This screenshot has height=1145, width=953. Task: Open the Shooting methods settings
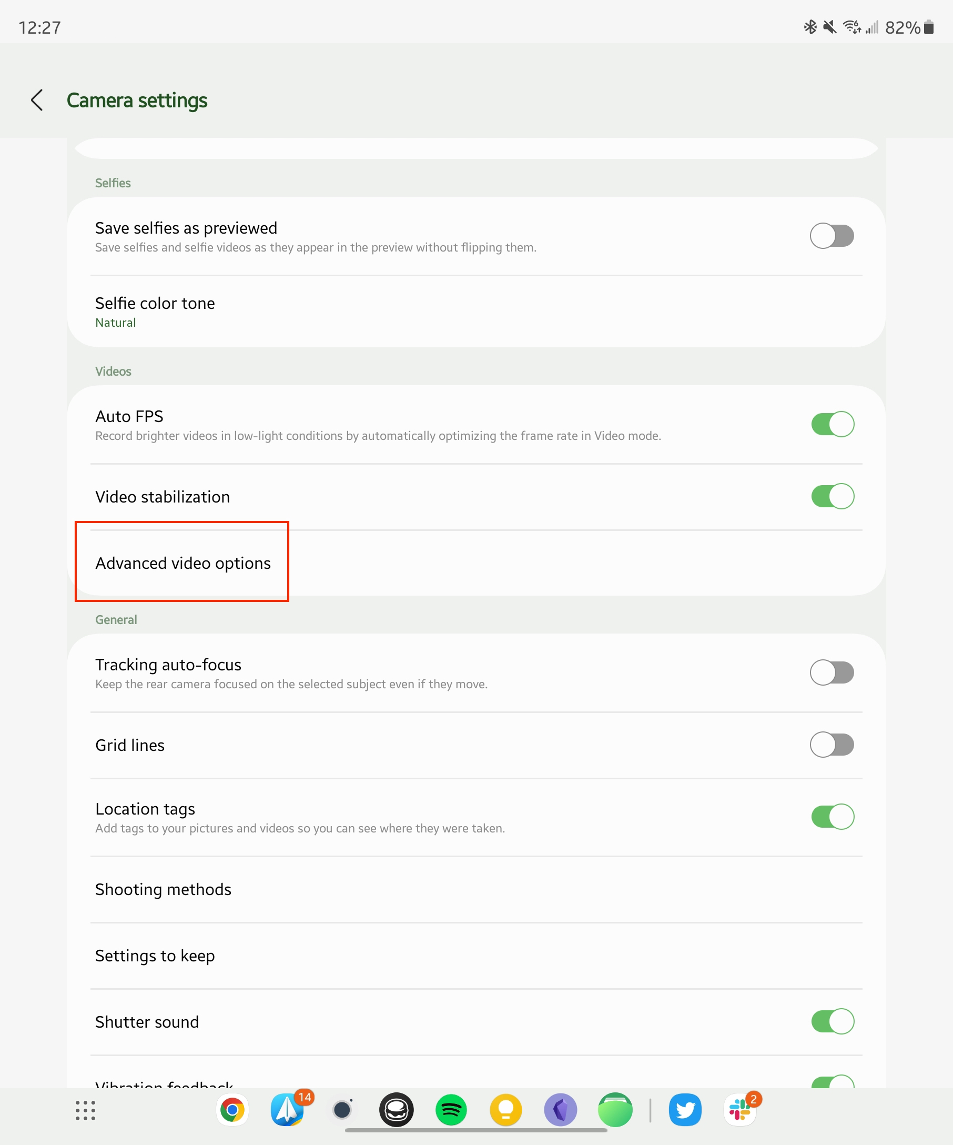381,889
